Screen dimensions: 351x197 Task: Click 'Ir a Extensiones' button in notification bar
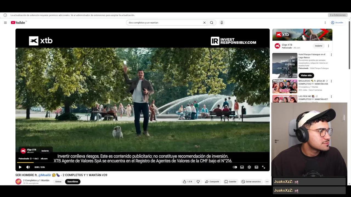[x=338, y=15]
